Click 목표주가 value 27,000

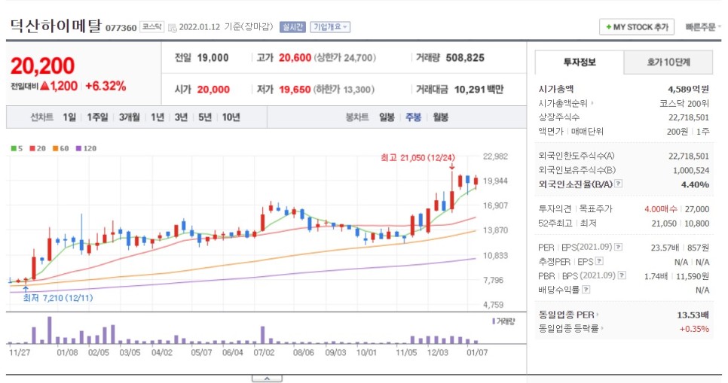[x=697, y=209]
